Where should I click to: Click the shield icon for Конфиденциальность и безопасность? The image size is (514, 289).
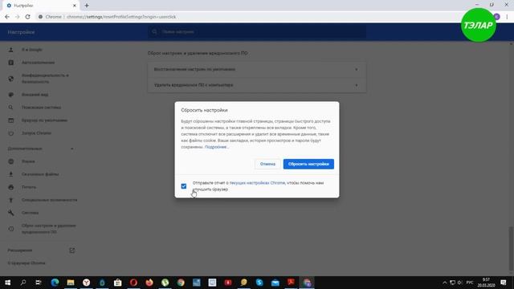pos(10,79)
